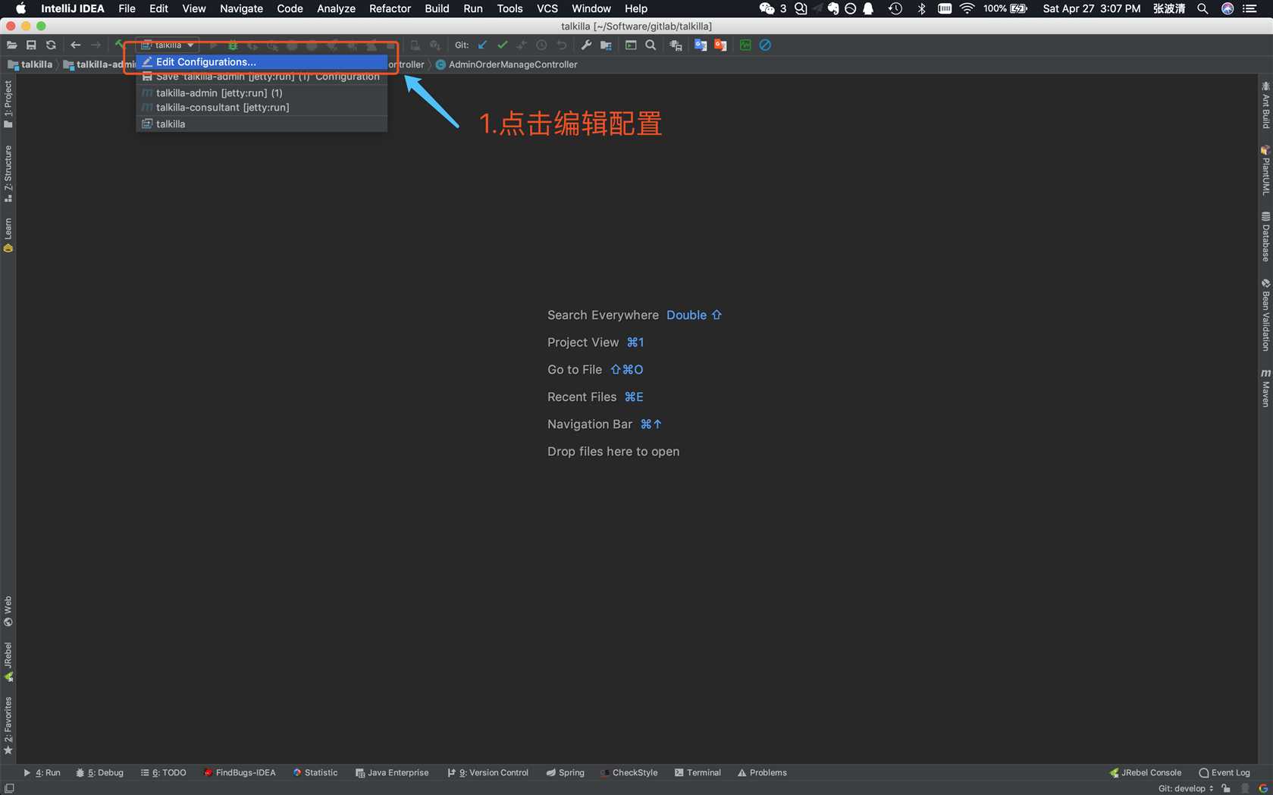Screen dimensions: 1273x795
Task: Open the Refactor menu
Action: click(390, 8)
